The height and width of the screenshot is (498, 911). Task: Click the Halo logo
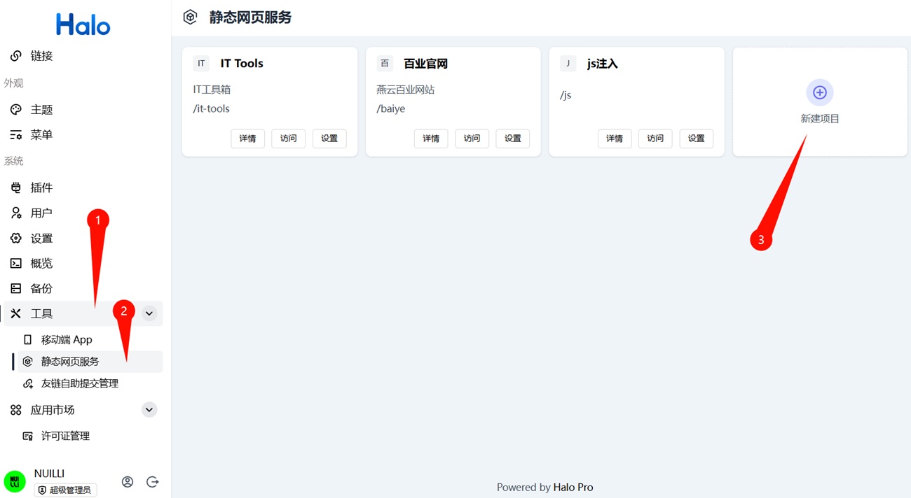83,25
